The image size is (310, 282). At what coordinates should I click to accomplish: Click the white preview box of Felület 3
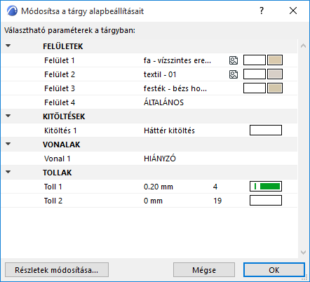(255, 88)
